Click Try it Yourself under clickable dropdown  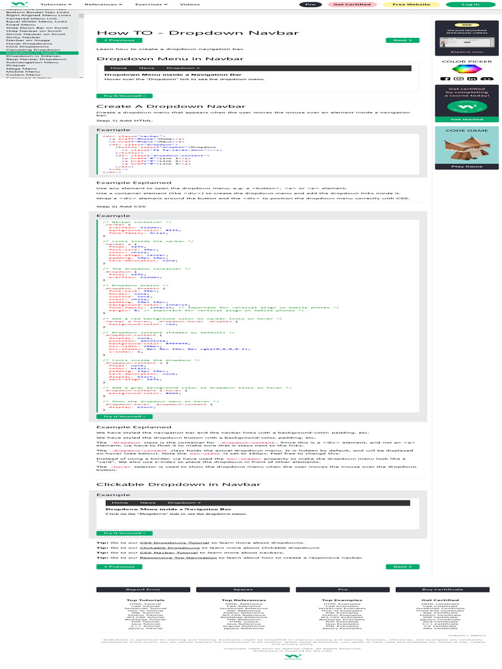pos(124,533)
